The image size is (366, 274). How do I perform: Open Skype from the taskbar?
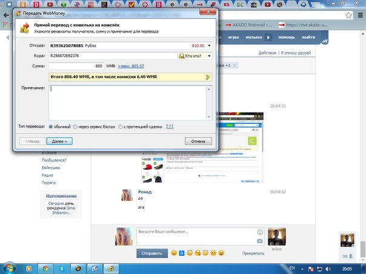coord(62,269)
